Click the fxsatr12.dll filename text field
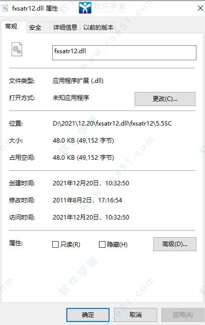Image resolution: width=205 pixels, height=325 pixels. tap(124, 53)
